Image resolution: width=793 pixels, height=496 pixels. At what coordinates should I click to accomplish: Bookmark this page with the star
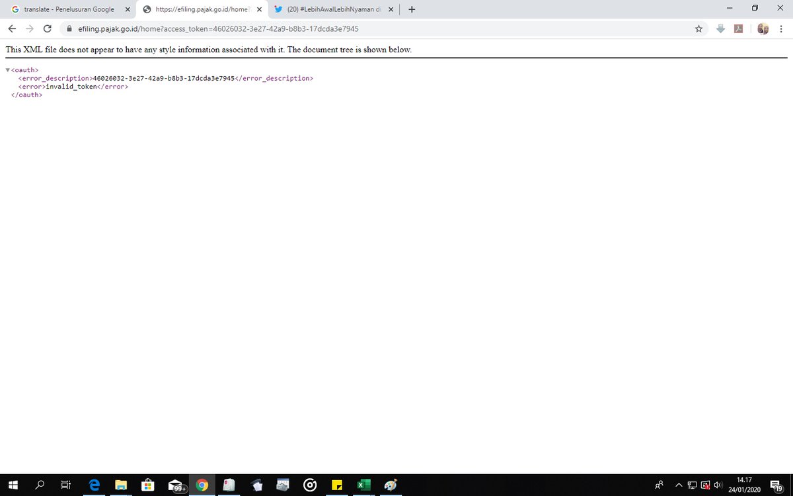click(699, 28)
